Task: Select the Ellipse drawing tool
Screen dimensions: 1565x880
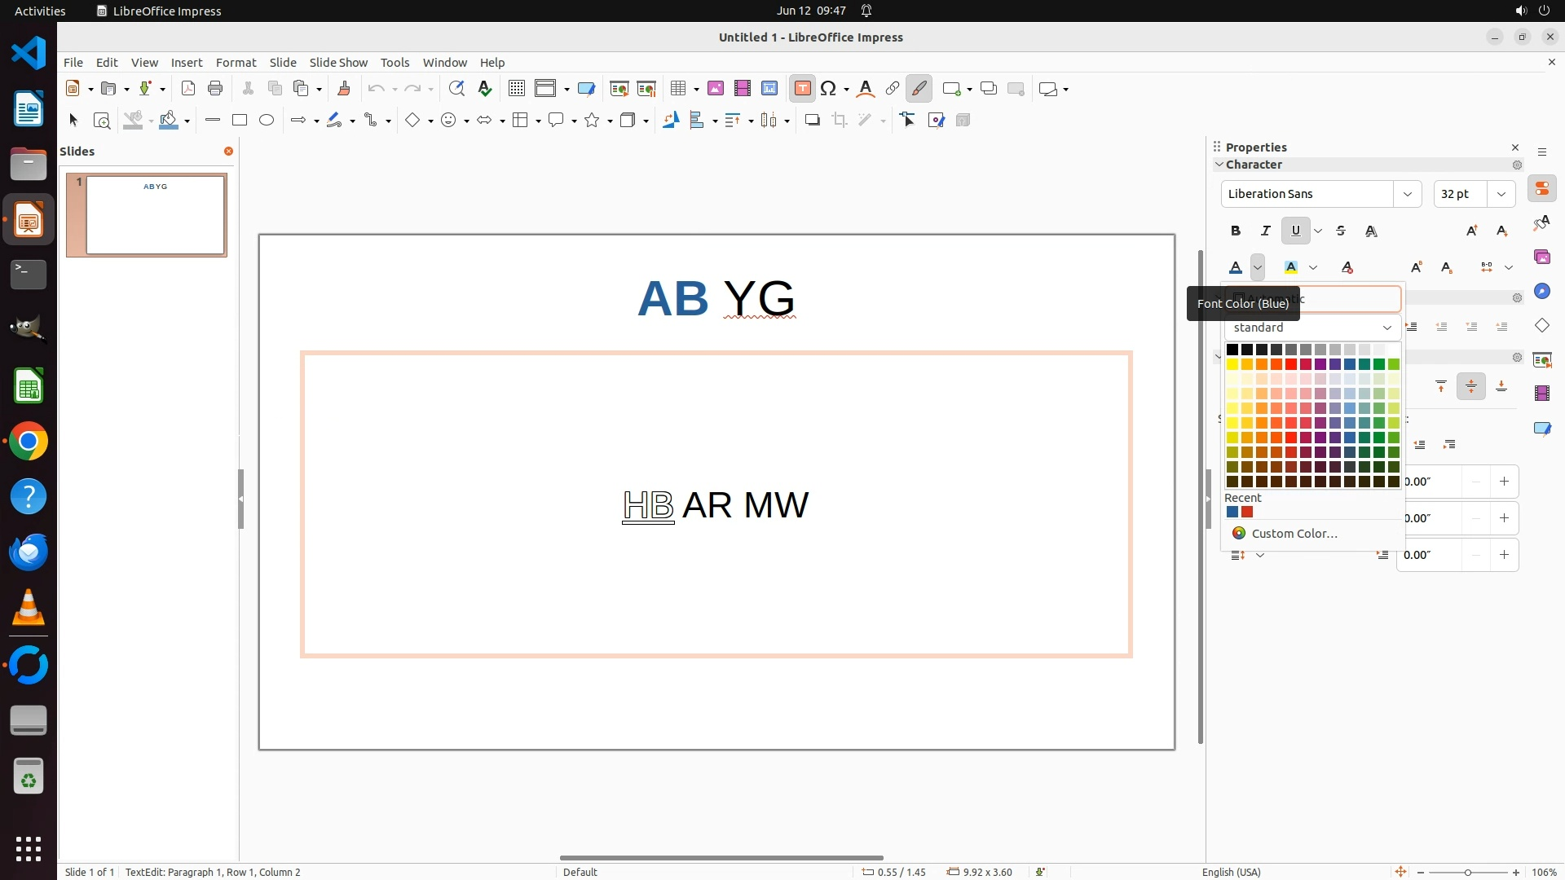Action: pyautogui.click(x=267, y=121)
